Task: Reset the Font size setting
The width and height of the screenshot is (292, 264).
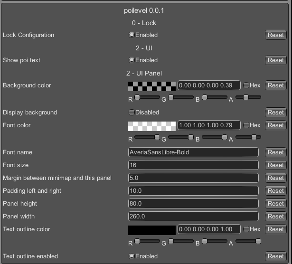Action: [275, 165]
